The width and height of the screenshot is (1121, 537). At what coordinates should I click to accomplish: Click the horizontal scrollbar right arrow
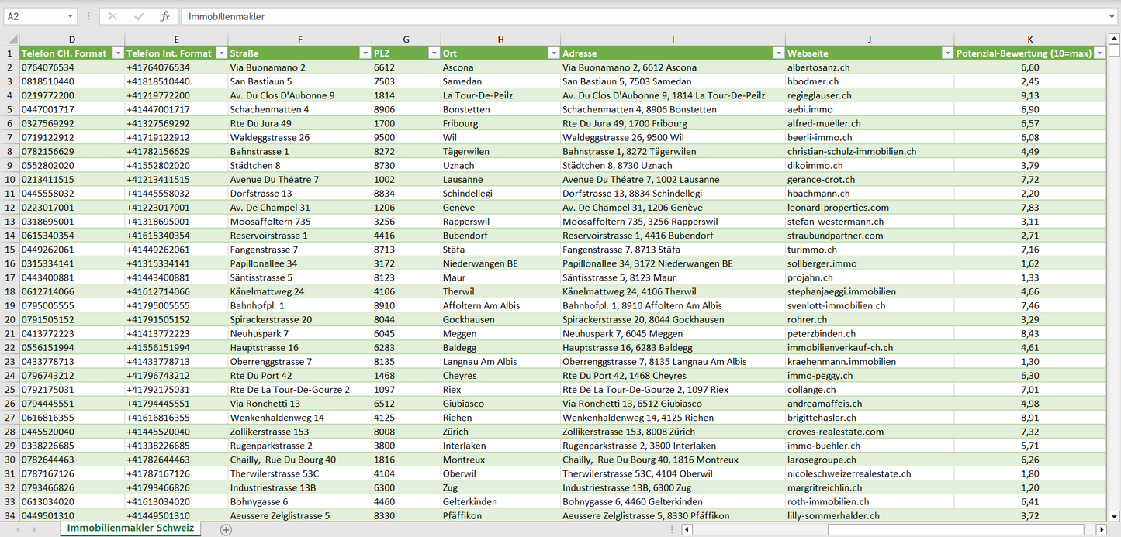pos(1101,529)
